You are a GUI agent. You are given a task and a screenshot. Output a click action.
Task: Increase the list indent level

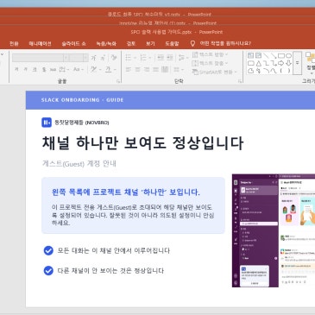coord(170,58)
